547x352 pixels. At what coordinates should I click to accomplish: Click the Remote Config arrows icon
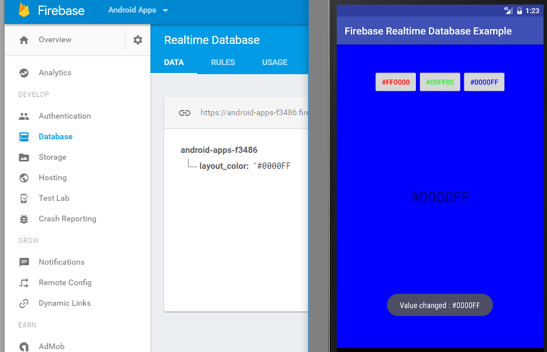[24, 283]
